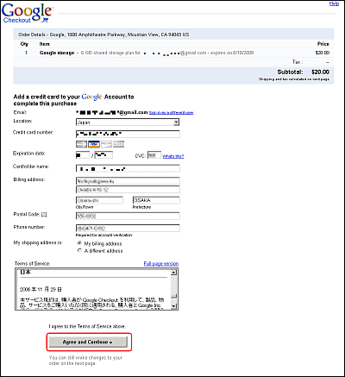The height and width of the screenshot is (377, 345).
Task: Click the second Billing address line field
Action: tap(128, 190)
